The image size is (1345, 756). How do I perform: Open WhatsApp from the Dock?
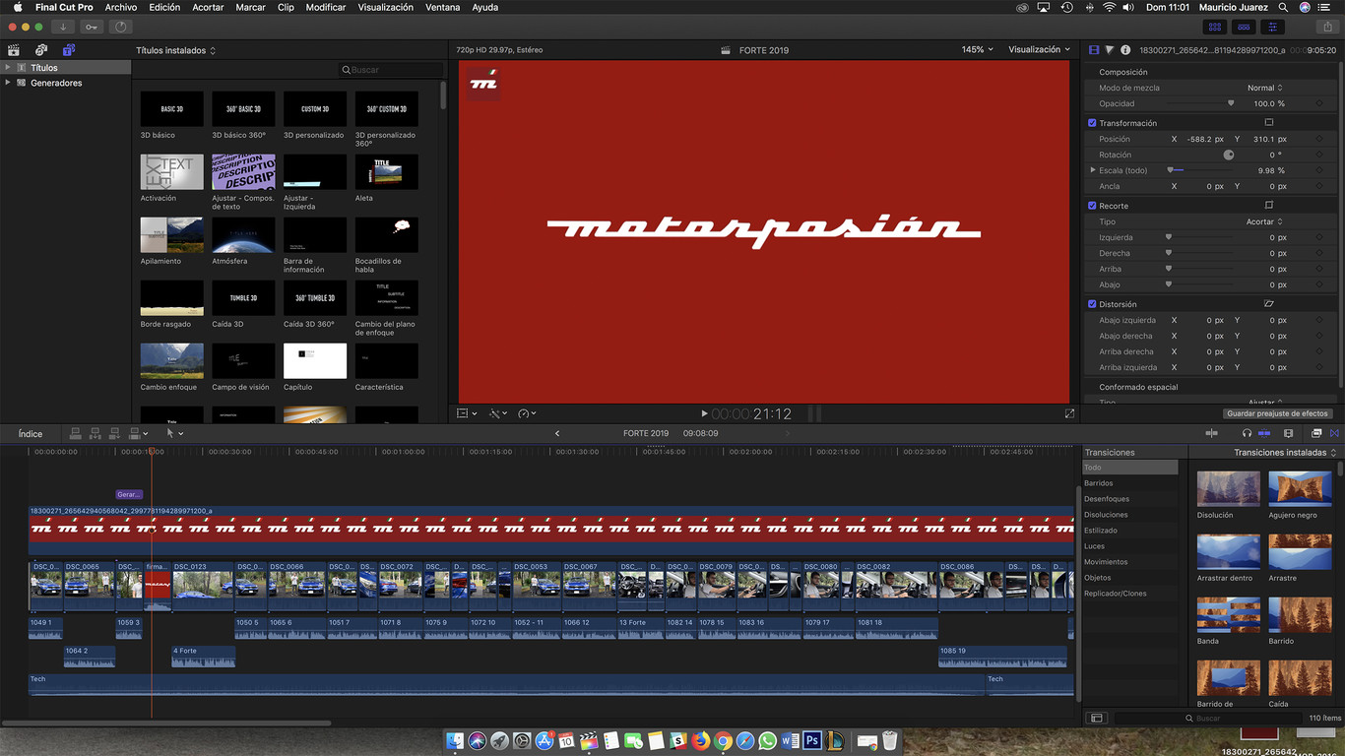pos(768,740)
